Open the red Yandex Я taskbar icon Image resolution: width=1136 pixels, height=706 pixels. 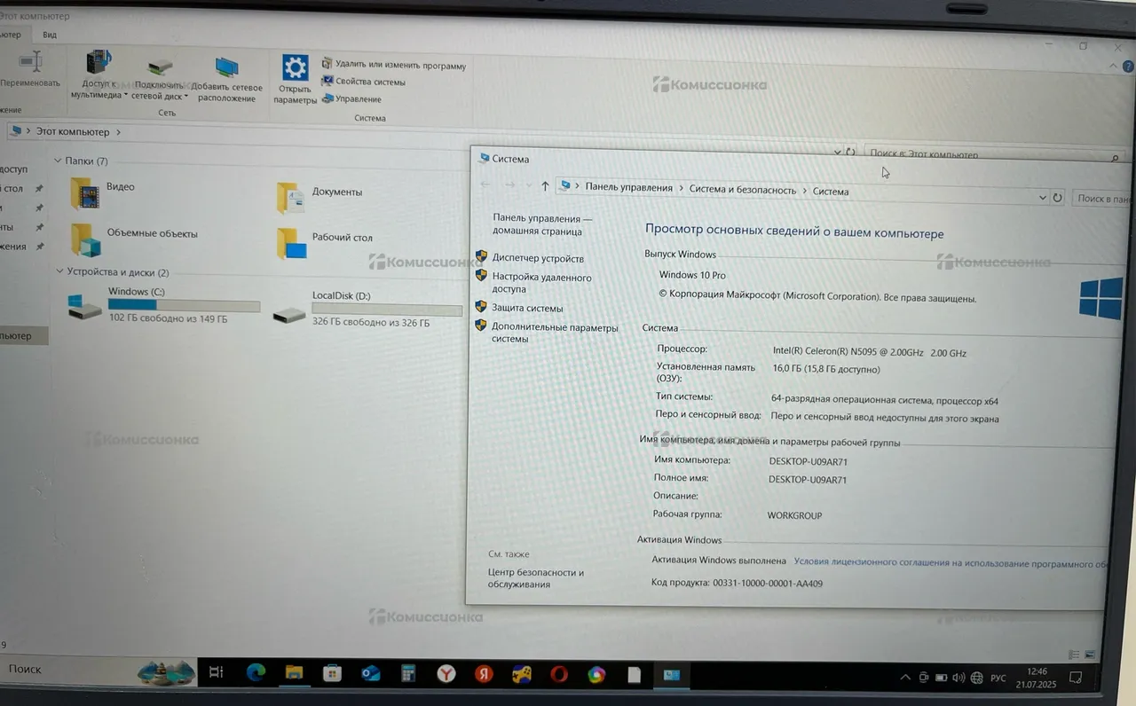pos(484,674)
